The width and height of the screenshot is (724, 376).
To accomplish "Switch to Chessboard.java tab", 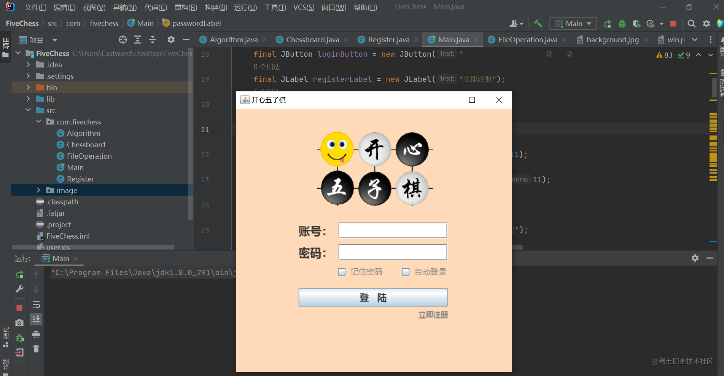I will (x=312, y=40).
